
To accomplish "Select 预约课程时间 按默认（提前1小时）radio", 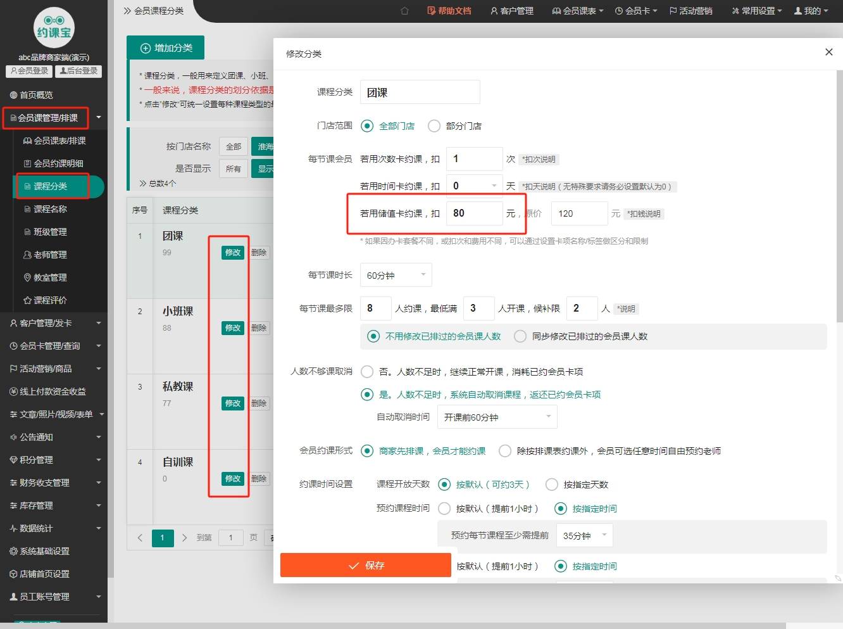I will coord(489,509).
